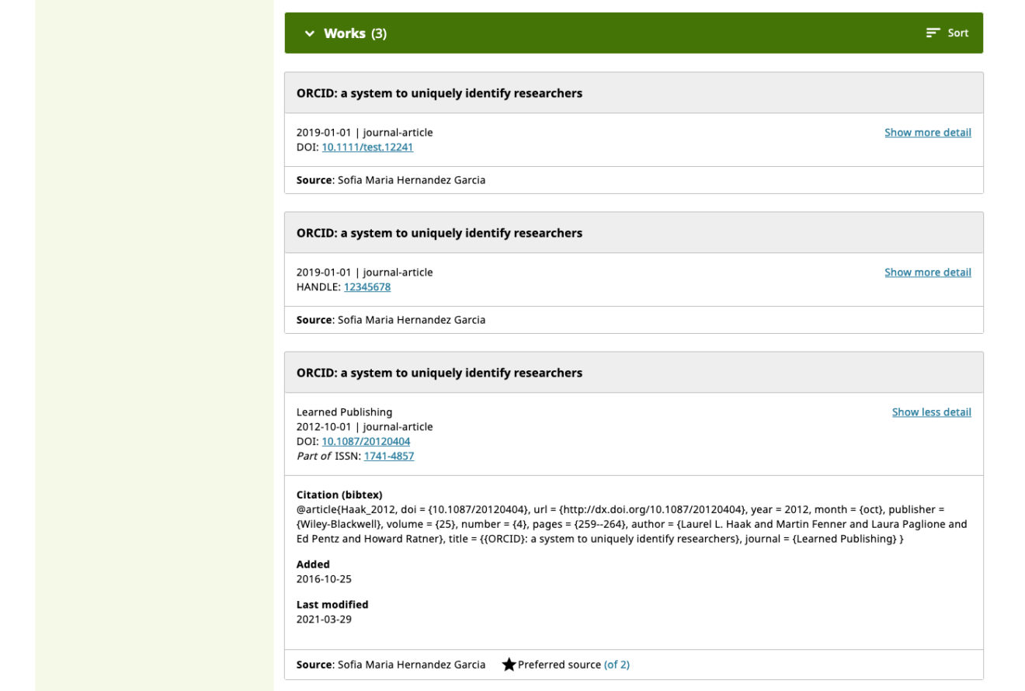This screenshot has width=1025, height=691.
Task: Collapse the Works section chevron
Action: [310, 33]
